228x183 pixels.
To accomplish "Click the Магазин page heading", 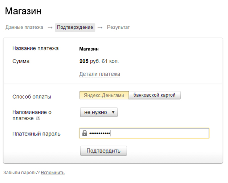I will tap(23, 11).
